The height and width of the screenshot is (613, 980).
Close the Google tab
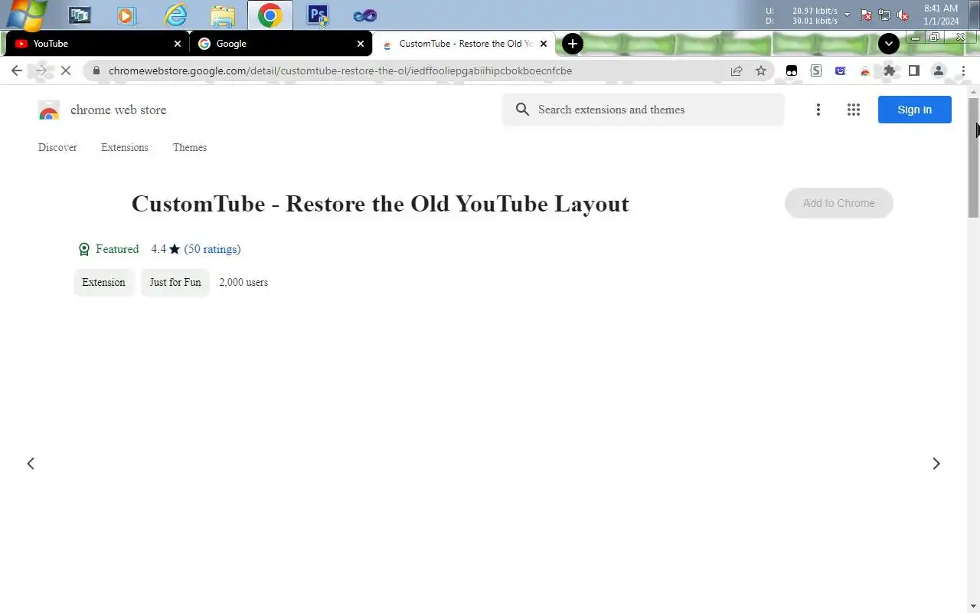[x=361, y=44]
